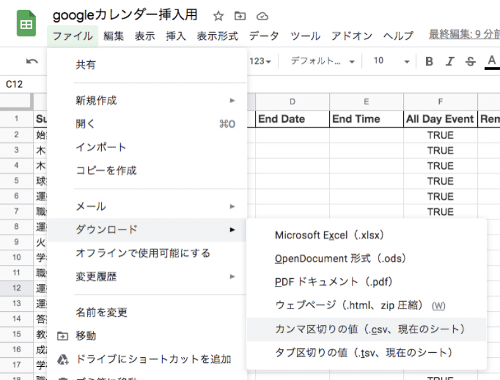Open the ツール menu
The height and width of the screenshot is (380, 500).
click(305, 36)
